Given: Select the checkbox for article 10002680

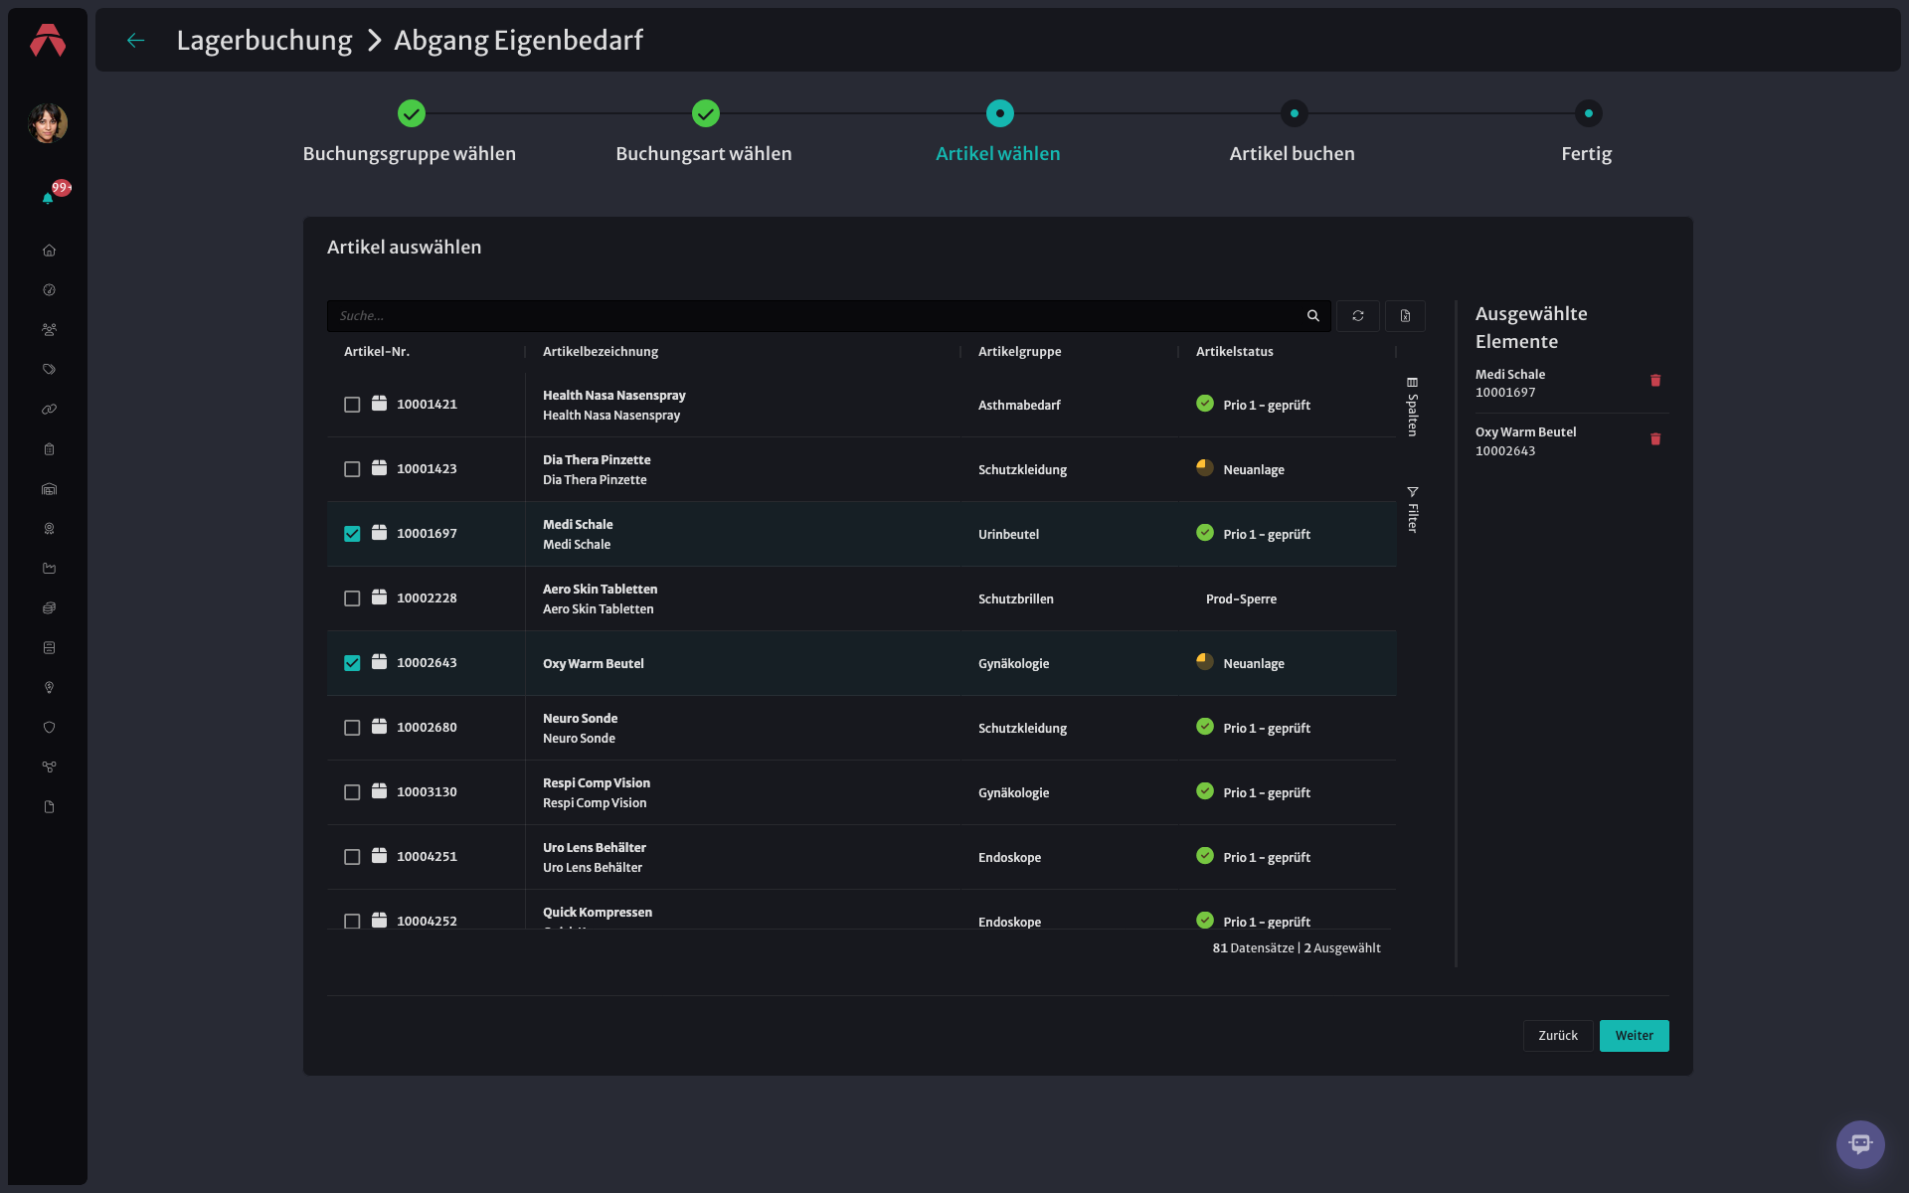Looking at the screenshot, I should [352, 728].
